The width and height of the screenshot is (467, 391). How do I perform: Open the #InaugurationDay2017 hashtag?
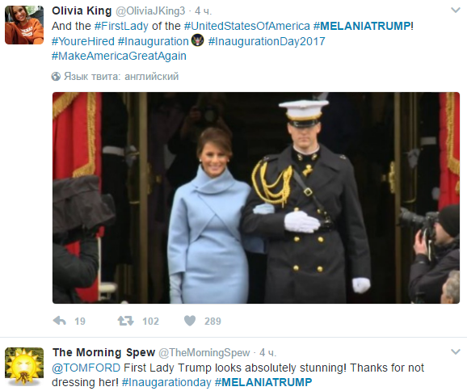(x=267, y=41)
